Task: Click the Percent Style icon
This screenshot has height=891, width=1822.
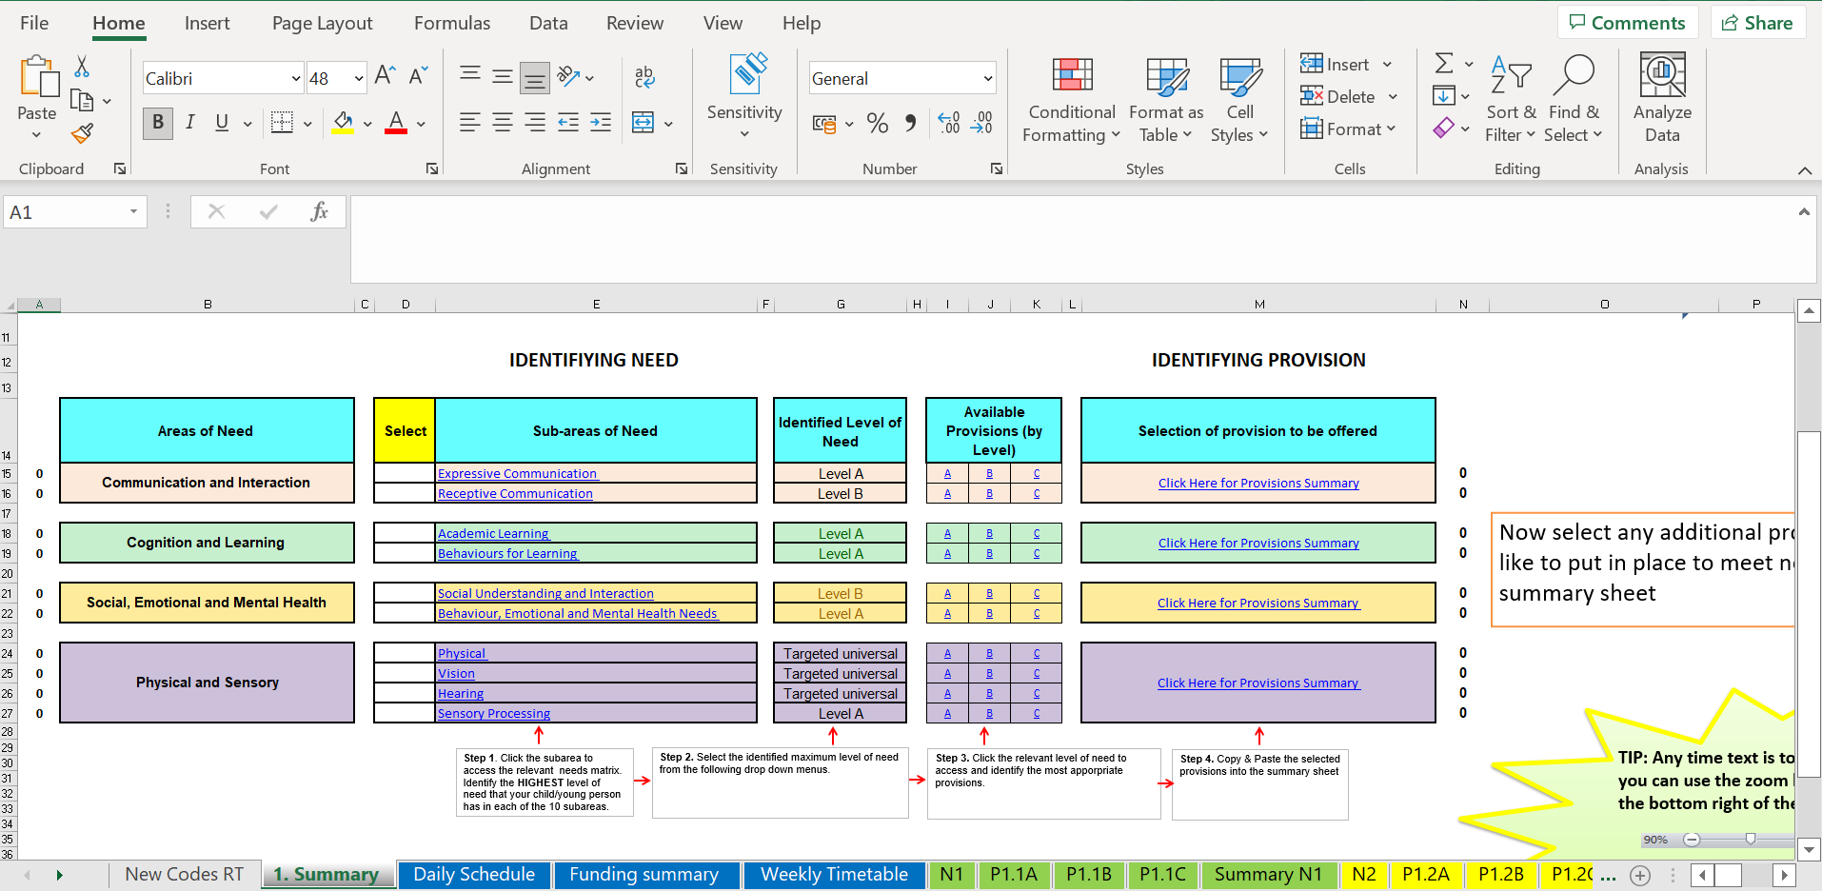Action: pos(878,123)
